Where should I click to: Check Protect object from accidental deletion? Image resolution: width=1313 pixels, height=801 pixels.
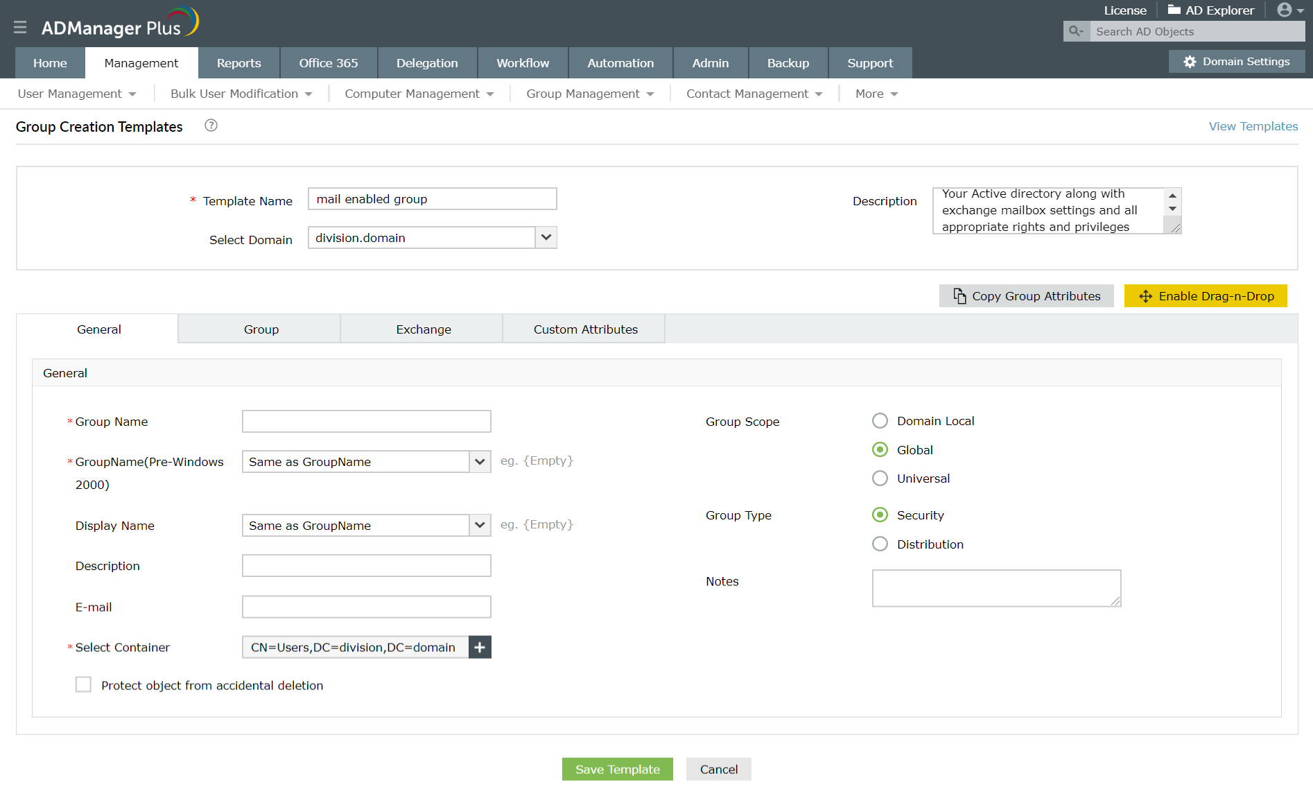[83, 685]
